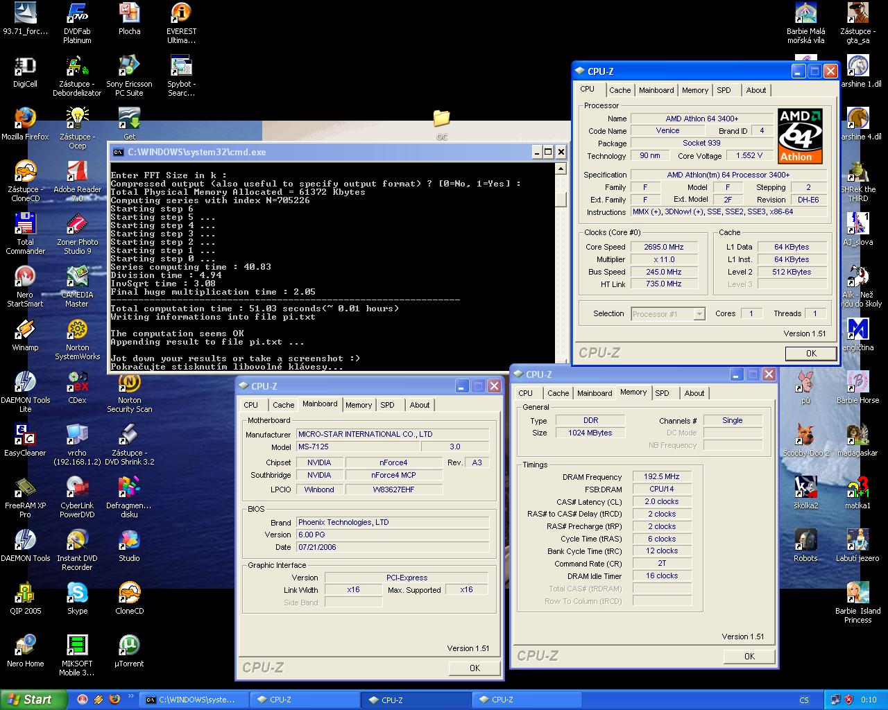Click the active second CPU-Z taskbar button
Viewport: 888px width, 710px height.
click(x=415, y=700)
